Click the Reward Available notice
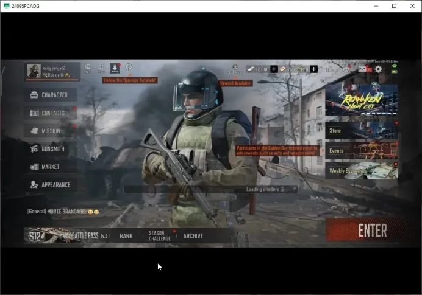The height and width of the screenshot is (295, 422). tap(235, 83)
